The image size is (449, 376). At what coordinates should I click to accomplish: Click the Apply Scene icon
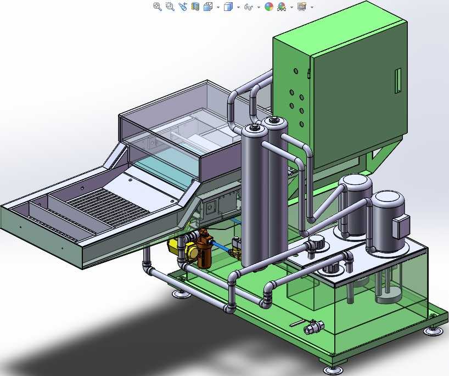click(282, 7)
